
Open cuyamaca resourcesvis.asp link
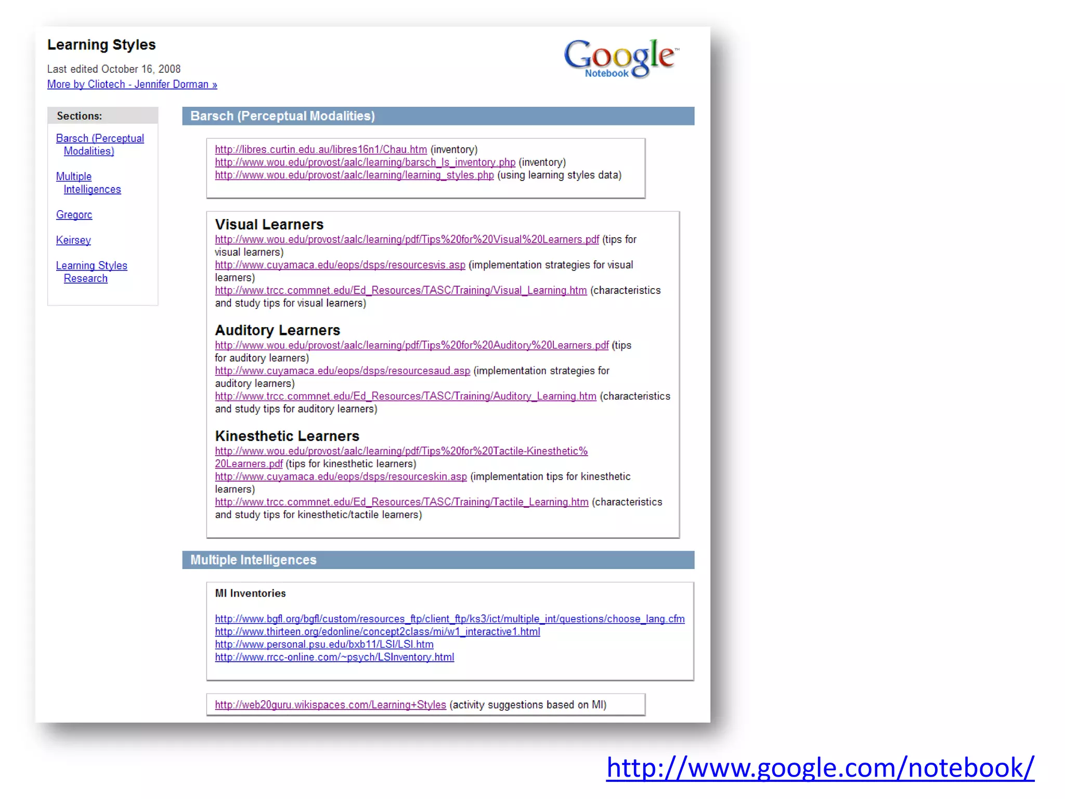coord(340,265)
